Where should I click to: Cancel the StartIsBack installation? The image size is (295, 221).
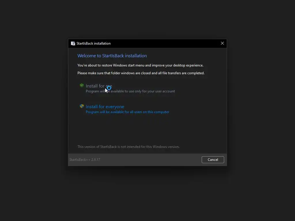click(x=213, y=159)
